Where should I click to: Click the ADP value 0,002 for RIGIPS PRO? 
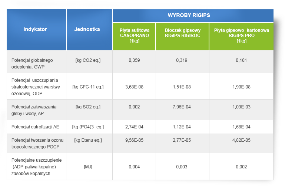[241, 167]
